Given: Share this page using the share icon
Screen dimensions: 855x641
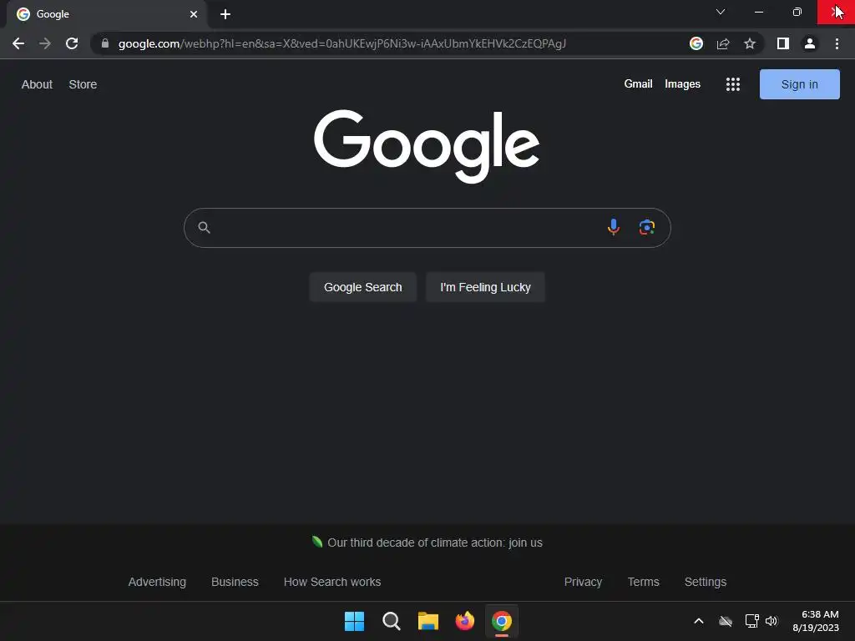Looking at the screenshot, I should pos(723,43).
